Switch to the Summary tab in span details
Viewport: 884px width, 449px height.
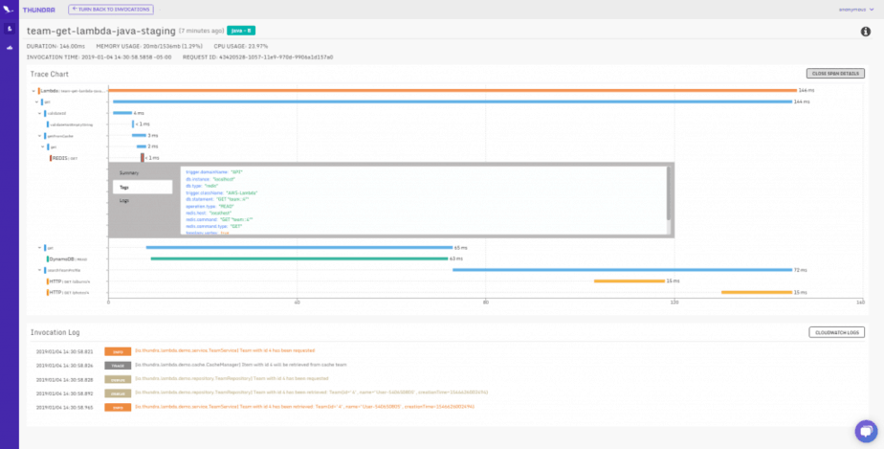coord(129,173)
